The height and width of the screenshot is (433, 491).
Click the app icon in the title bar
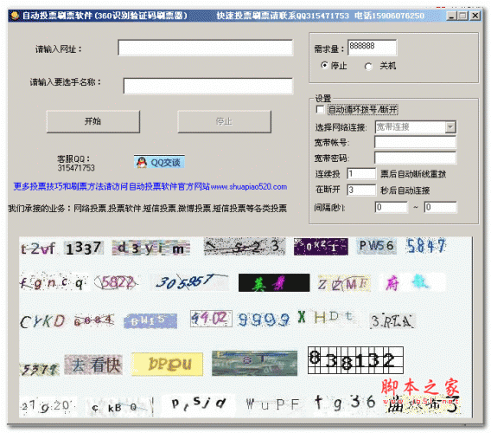pyautogui.click(x=15, y=16)
